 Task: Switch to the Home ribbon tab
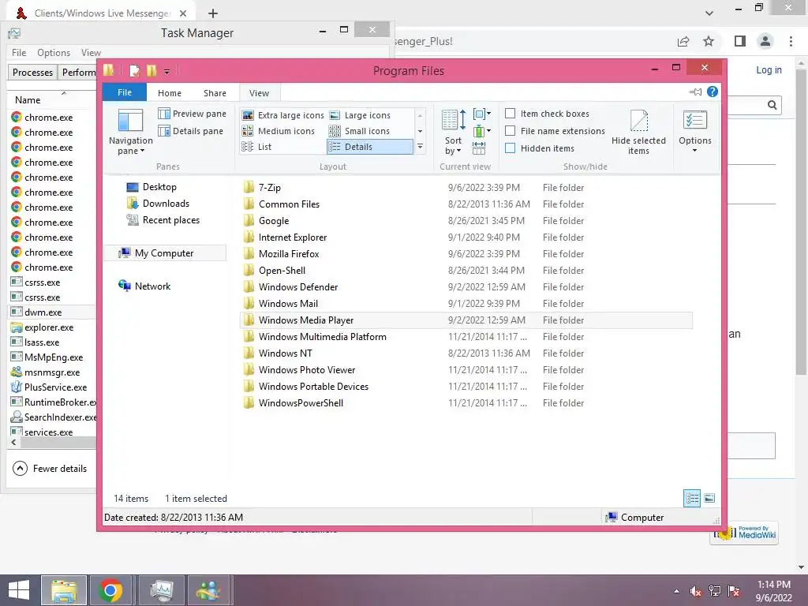[170, 93]
